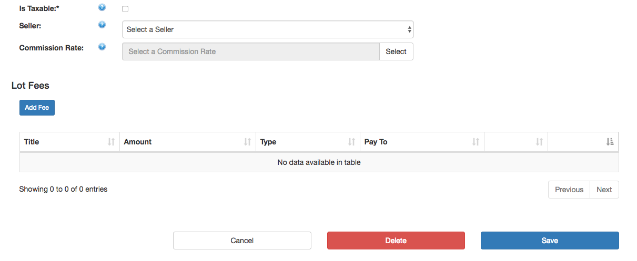637x261 pixels.
Task: Click the sort arrows in Type column
Action: pos(351,142)
